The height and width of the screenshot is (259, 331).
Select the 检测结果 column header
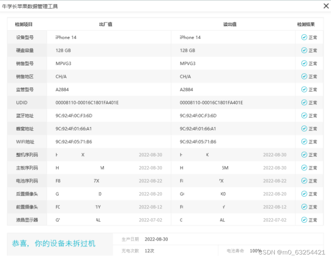[x=306, y=24]
